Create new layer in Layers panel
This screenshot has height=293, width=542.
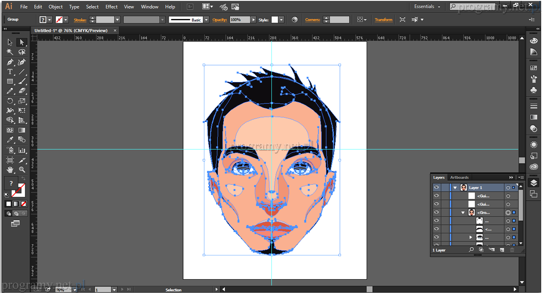(x=501, y=250)
